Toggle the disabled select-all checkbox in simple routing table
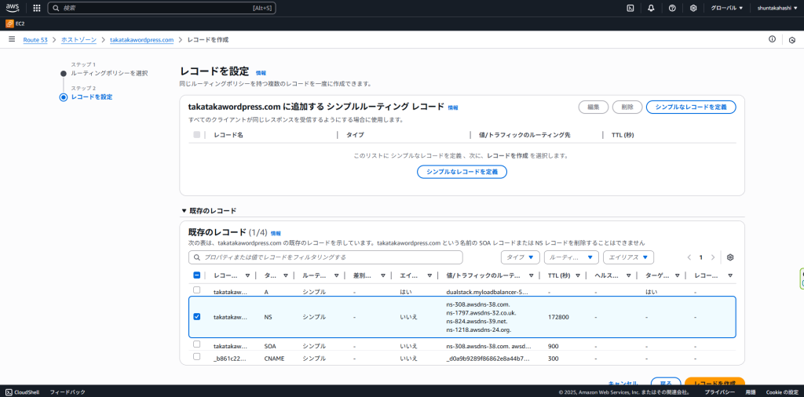This screenshot has width=804, height=397. [x=197, y=135]
